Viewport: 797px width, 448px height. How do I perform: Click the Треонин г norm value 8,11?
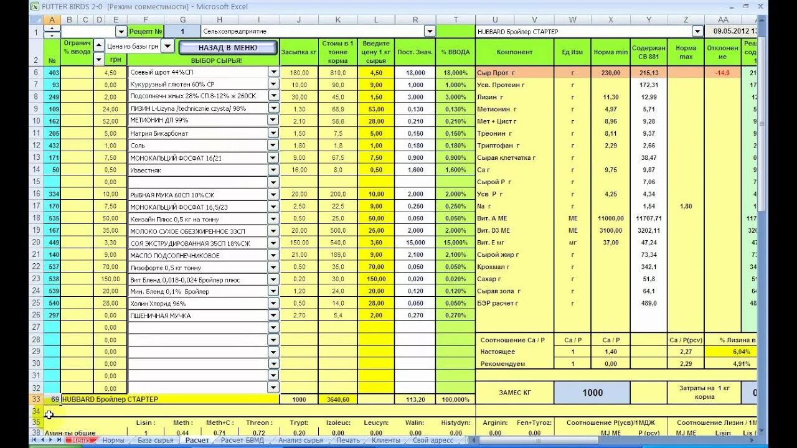pos(610,133)
